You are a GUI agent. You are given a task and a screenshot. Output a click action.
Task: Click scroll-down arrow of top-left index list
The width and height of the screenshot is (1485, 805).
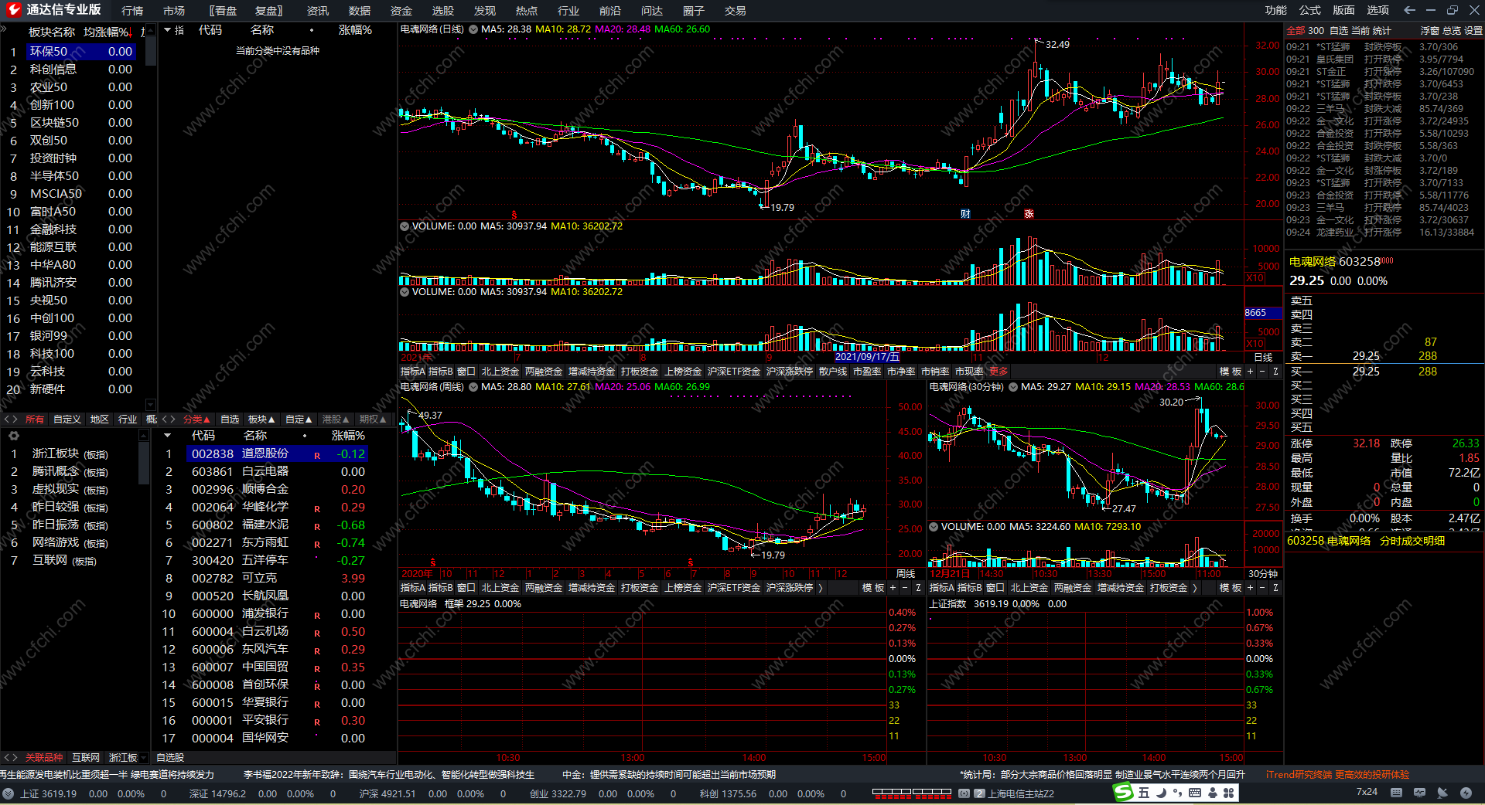151,404
